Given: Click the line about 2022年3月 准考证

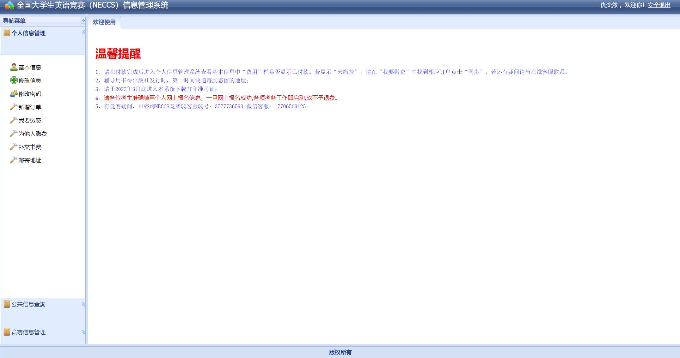Looking at the screenshot, I should pos(156,89).
